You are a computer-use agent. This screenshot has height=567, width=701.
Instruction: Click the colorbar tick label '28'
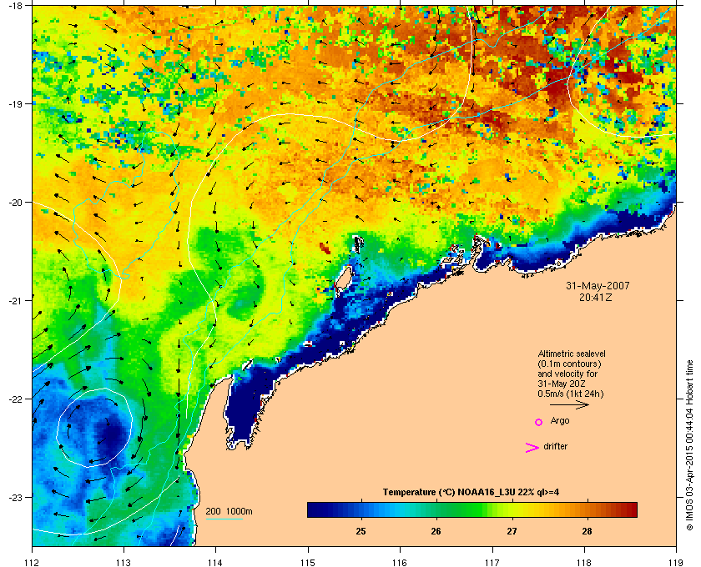point(587,531)
